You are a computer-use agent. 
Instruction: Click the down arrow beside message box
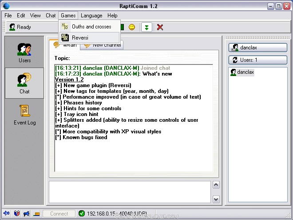216,199
